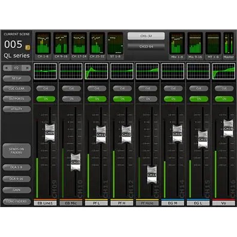Activate Sends On Faders mode
Image resolution: width=237 pixels, height=237 pixels.
(17, 151)
